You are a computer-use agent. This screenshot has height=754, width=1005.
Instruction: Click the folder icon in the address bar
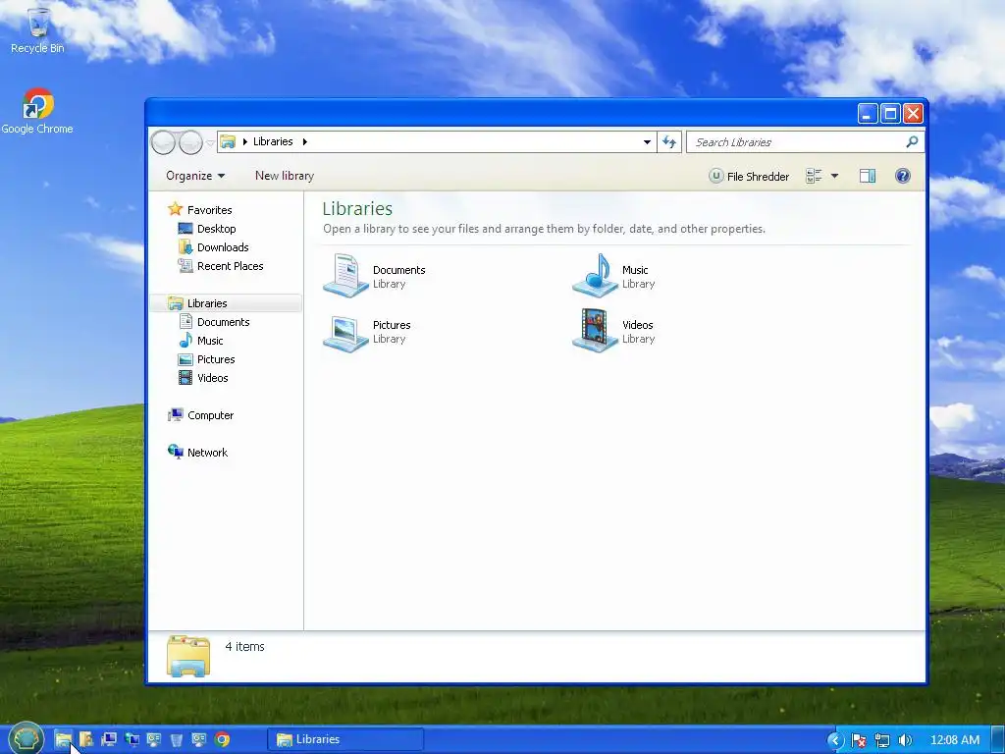228,141
